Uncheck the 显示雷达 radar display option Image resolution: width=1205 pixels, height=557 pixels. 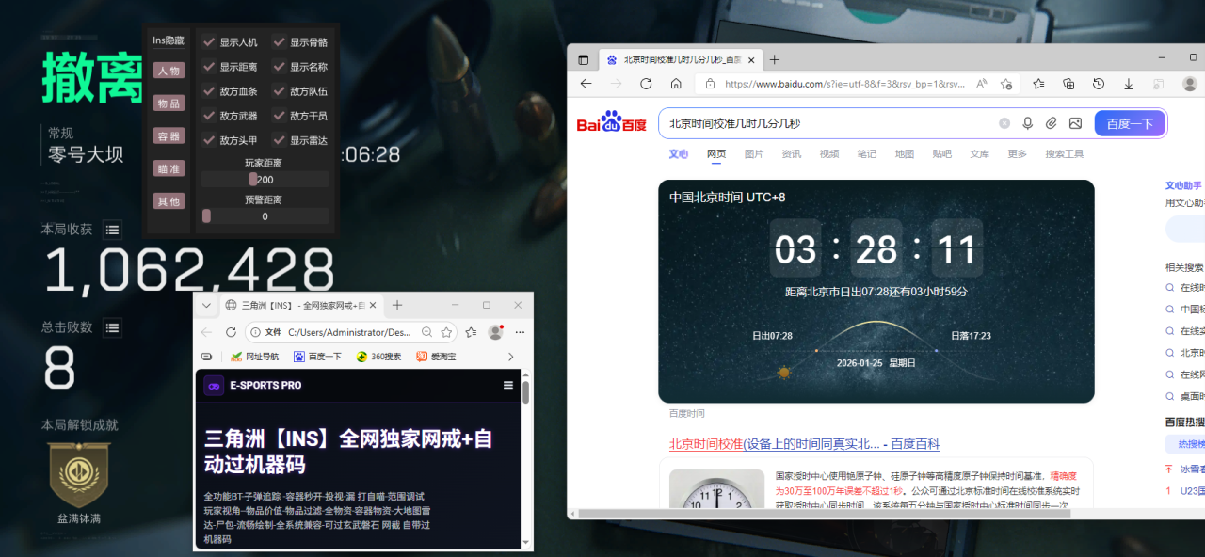click(280, 140)
